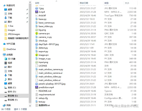Click the 此电脑 computer icon
The height and width of the screenshot is (111, 142).
pos(4,54)
